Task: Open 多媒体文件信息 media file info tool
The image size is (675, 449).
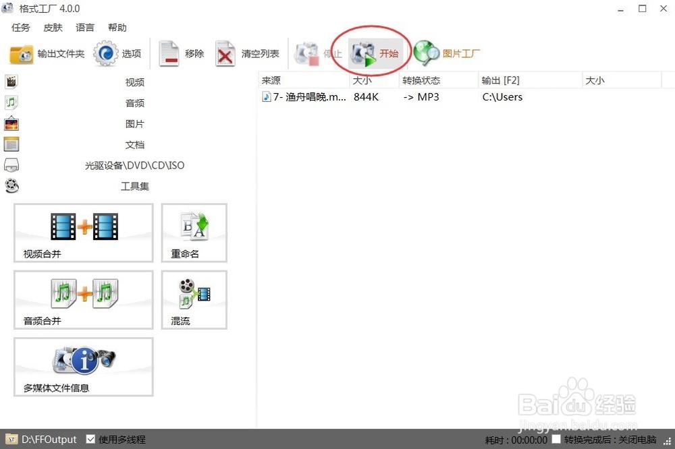Action: click(x=83, y=367)
